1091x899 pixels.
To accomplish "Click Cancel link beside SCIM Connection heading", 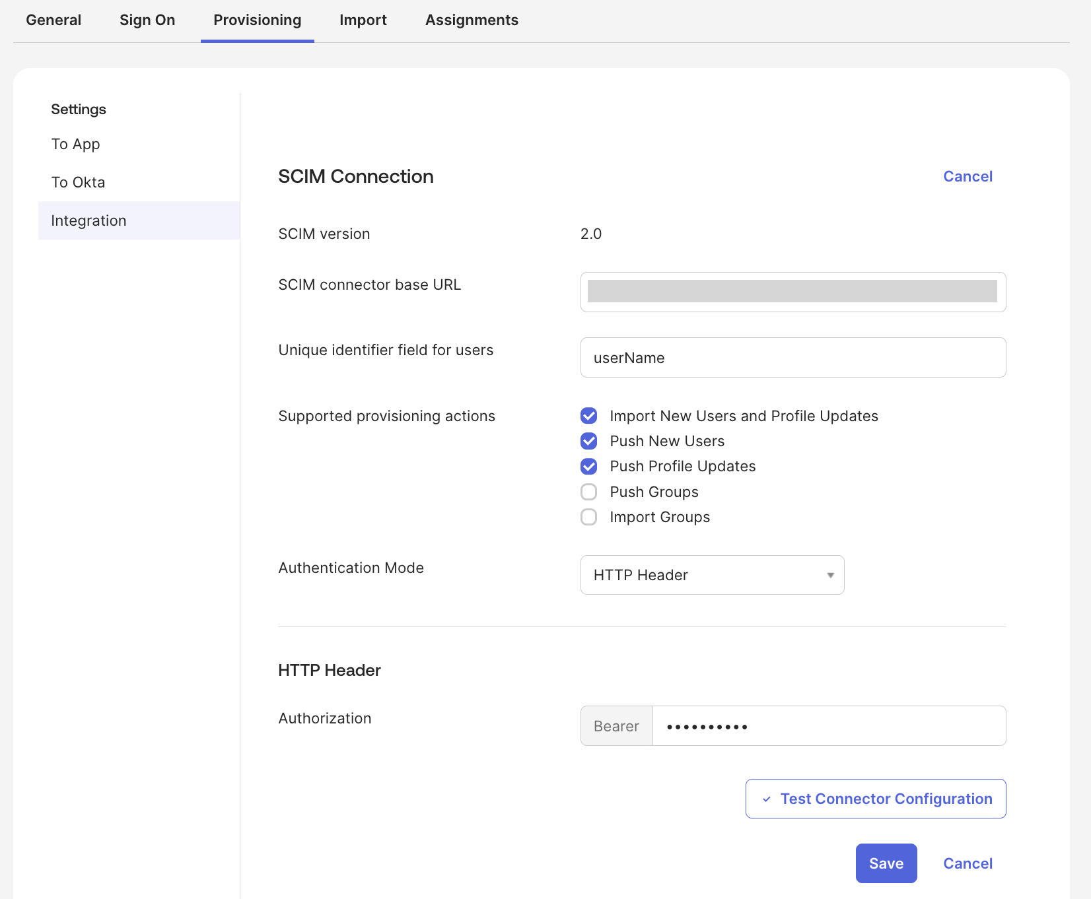I will click(968, 176).
